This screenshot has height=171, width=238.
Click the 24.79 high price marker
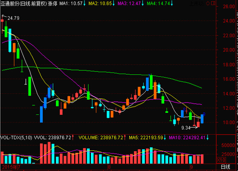click(13, 18)
